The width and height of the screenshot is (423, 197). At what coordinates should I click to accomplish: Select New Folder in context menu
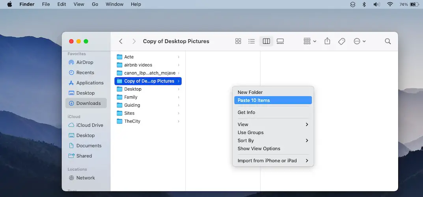pos(250,92)
